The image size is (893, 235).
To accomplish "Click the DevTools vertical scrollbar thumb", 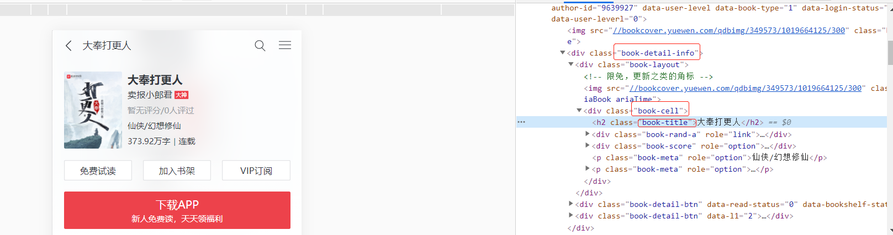I will click(890, 52).
